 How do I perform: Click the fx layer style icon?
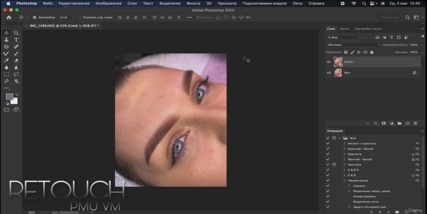375,124
